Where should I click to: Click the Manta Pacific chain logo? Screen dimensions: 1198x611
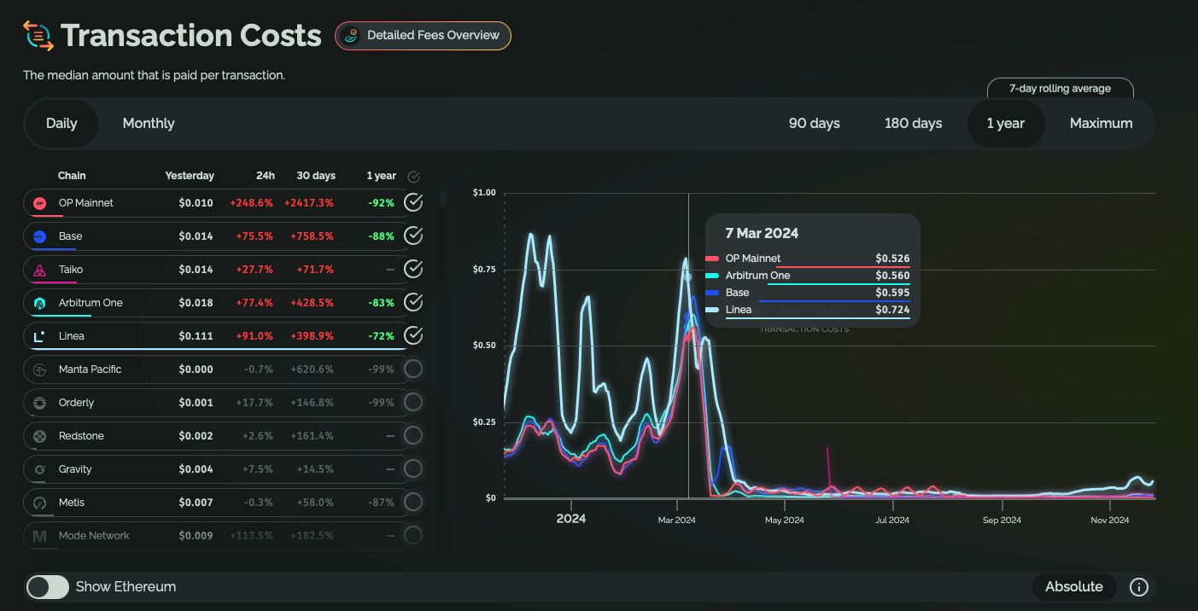39,370
